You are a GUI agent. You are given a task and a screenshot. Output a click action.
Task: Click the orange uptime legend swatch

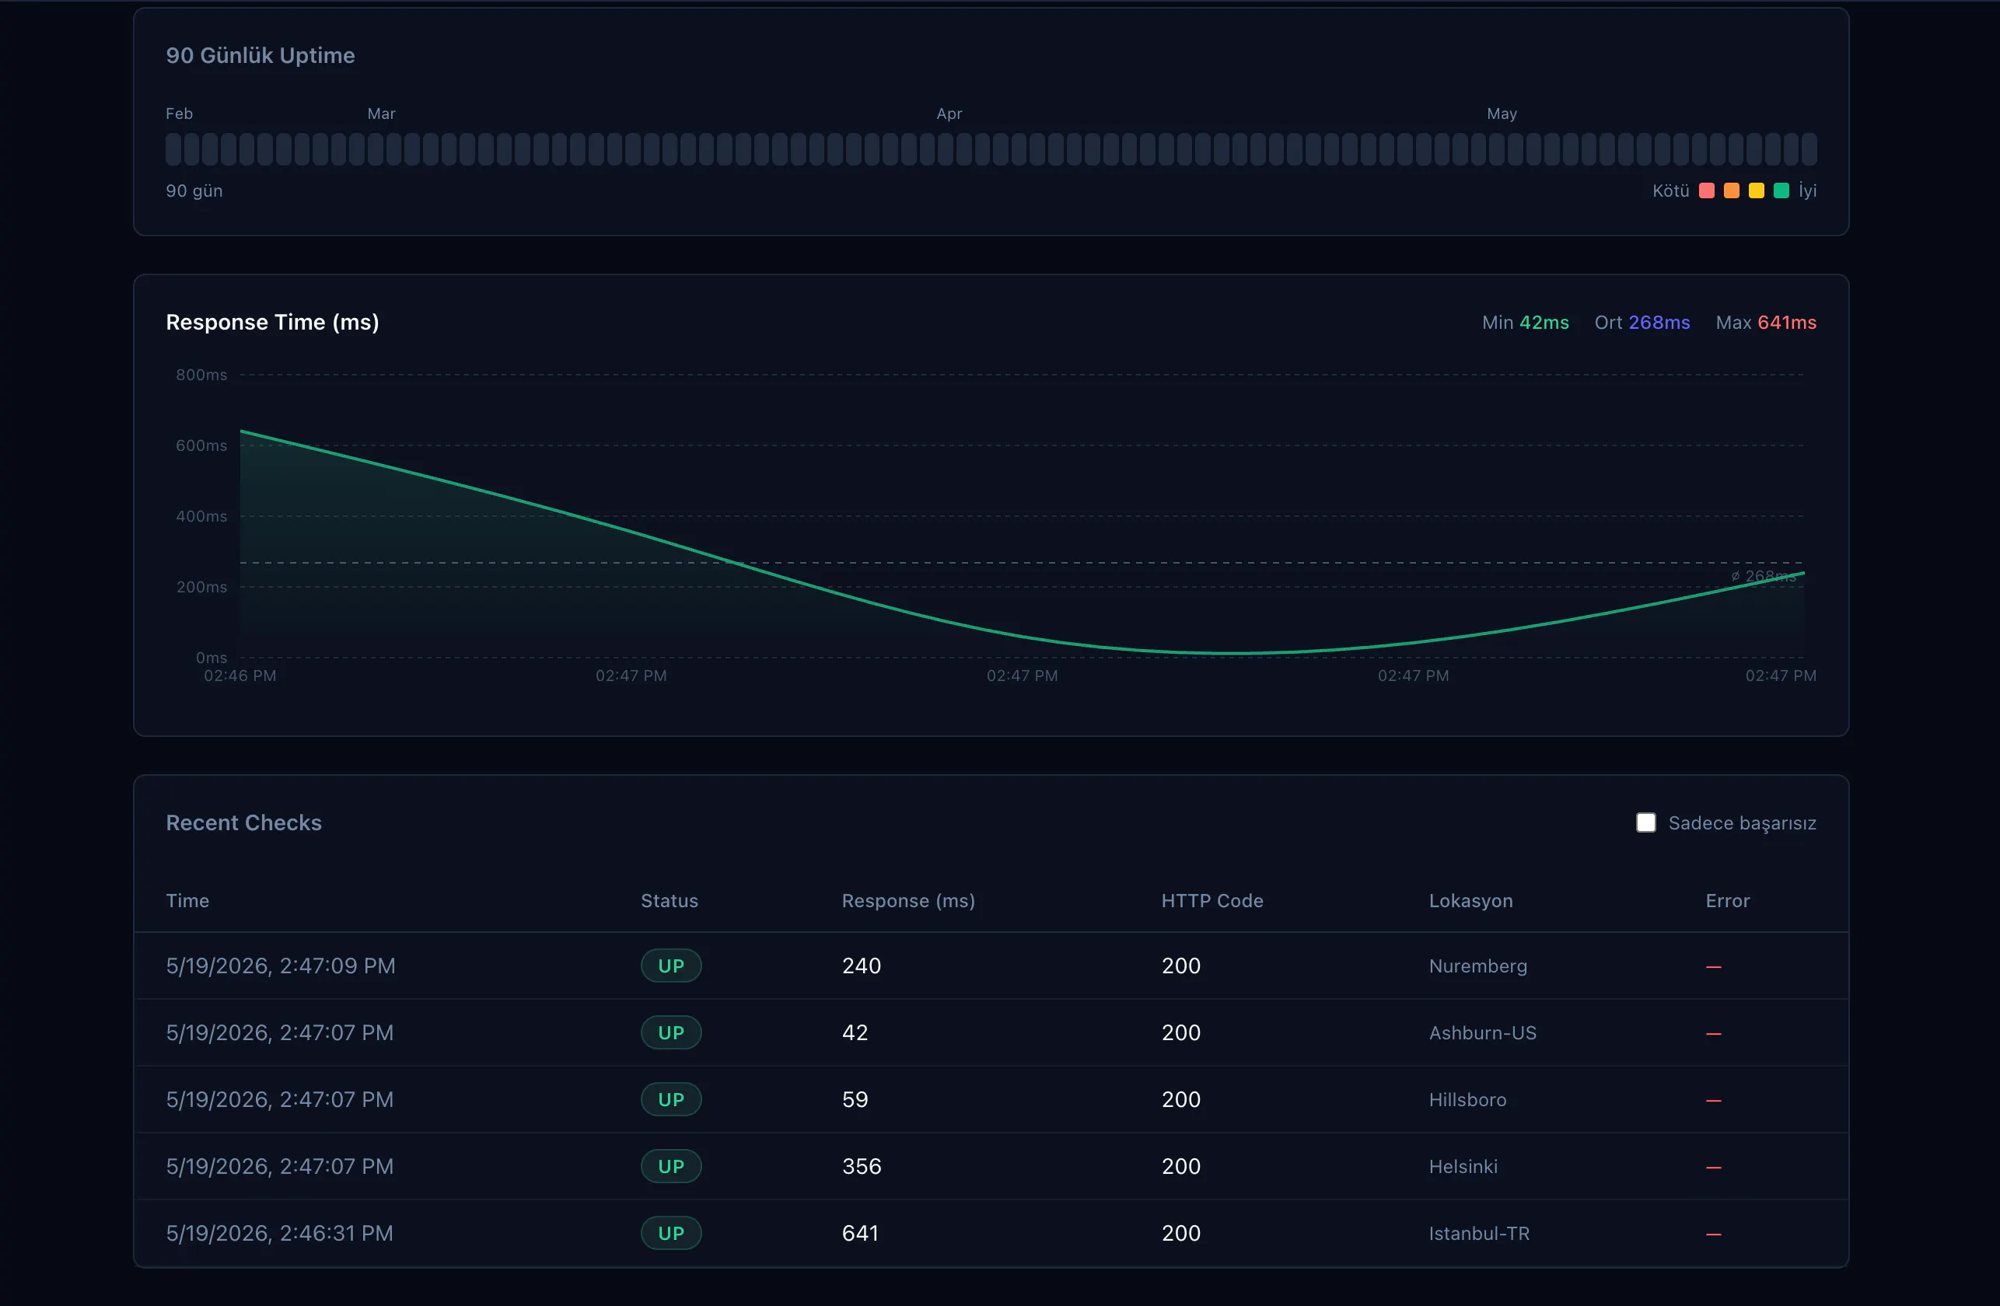[x=1731, y=190]
